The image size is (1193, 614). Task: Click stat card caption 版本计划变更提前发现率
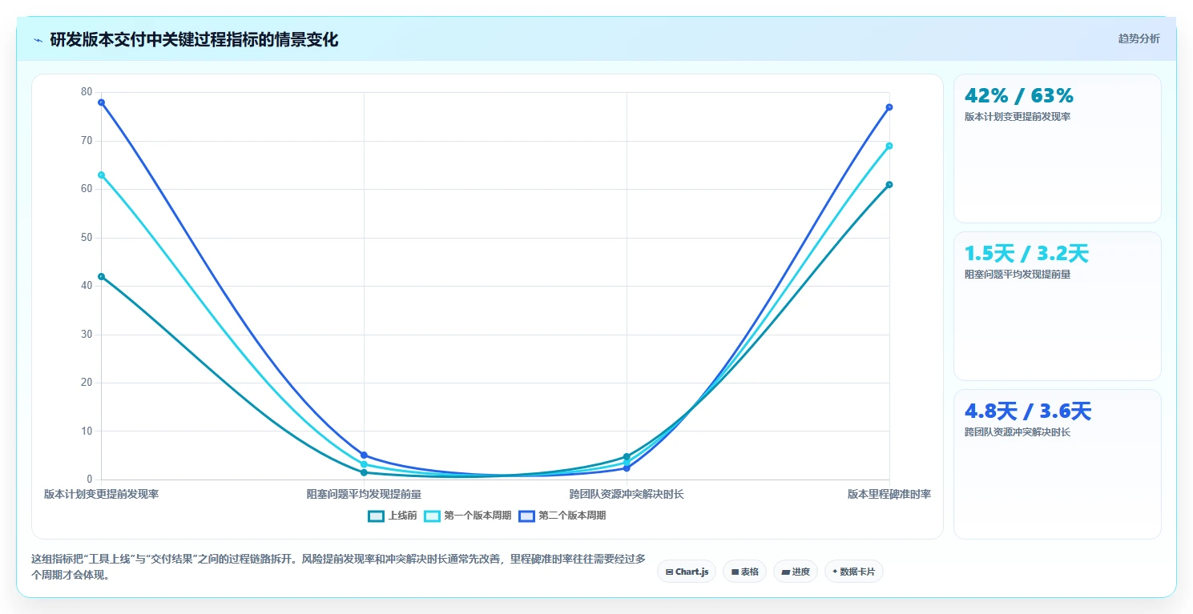(x=1018, y=117)
